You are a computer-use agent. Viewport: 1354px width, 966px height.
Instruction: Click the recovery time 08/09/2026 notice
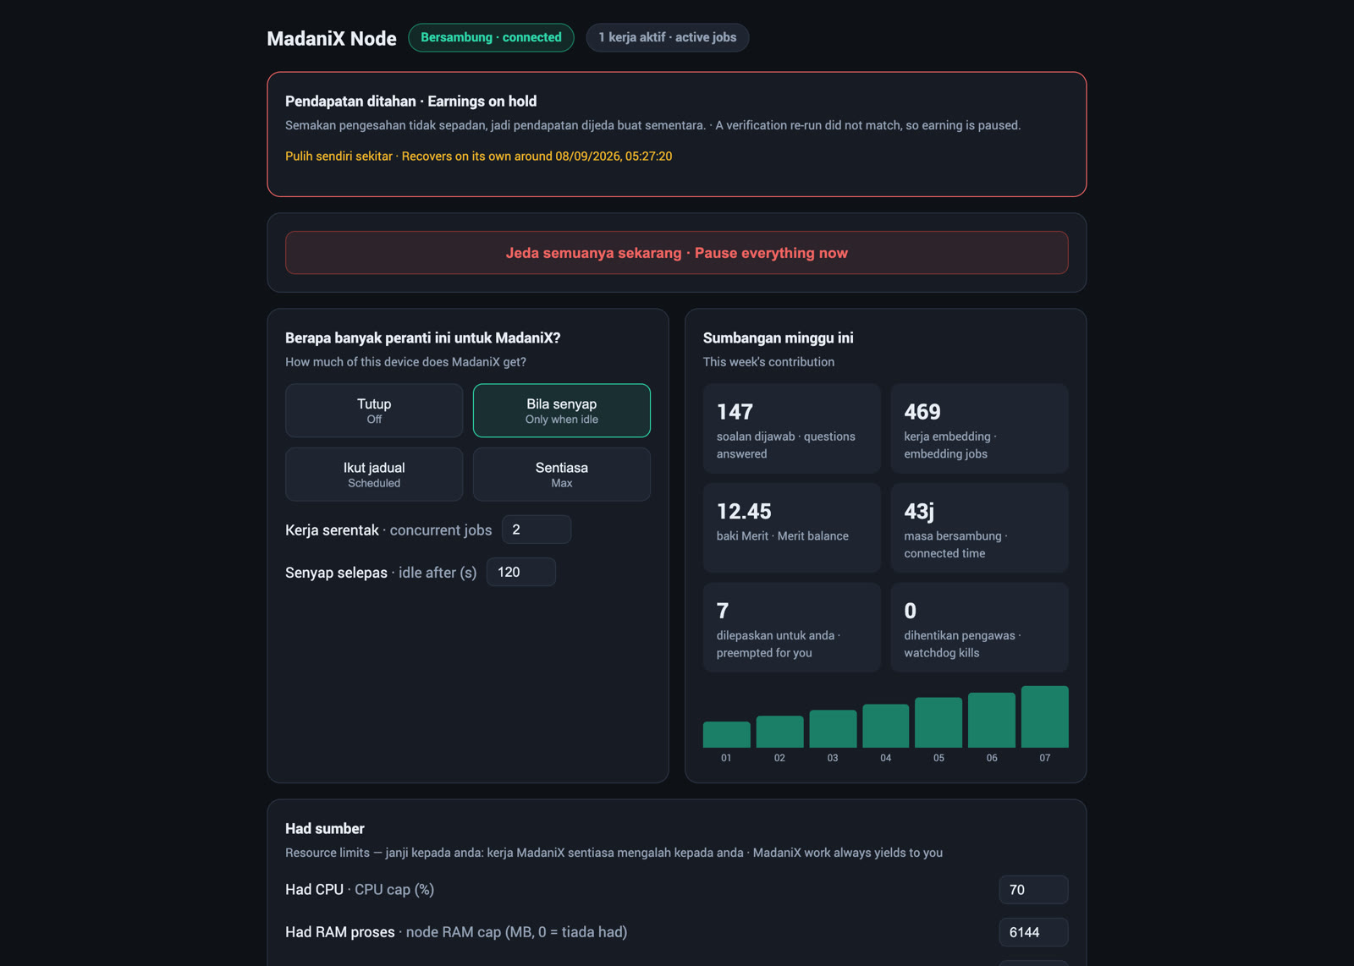478,156
